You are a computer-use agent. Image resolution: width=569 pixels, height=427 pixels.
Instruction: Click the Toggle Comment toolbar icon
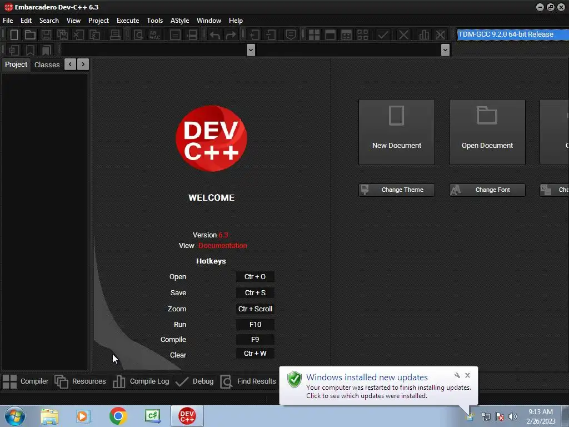[291, 35]
